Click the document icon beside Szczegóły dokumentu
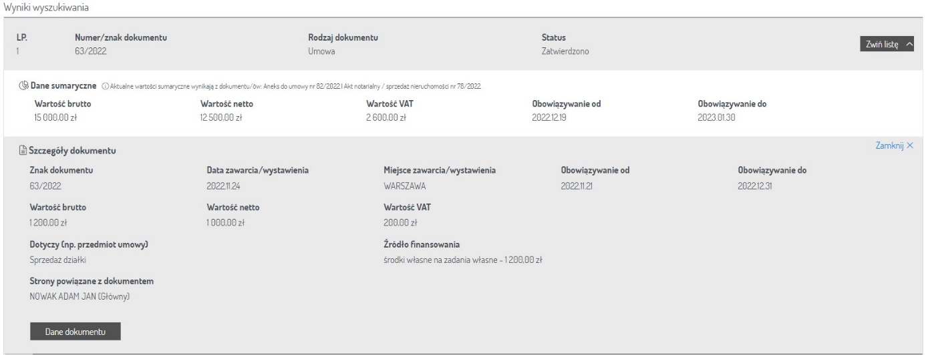This screenshot has width=926, height=355. (23, 152)
